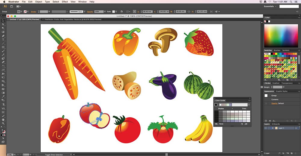The height and width of the screenshot is (156, 301).
Task: Select the Magic Wand tool
Action: 3,28
